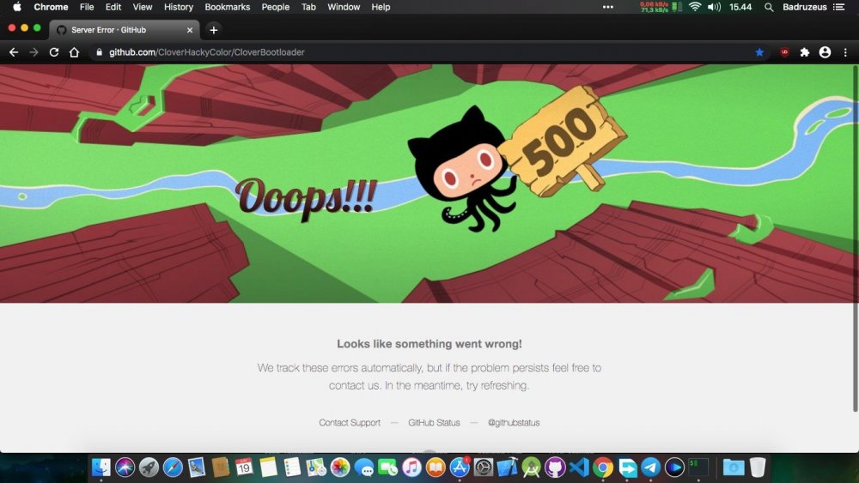Click the forward navigation arrow
Image resolution: width=859 pixels, height=483 pixels.
coord(34,52)
